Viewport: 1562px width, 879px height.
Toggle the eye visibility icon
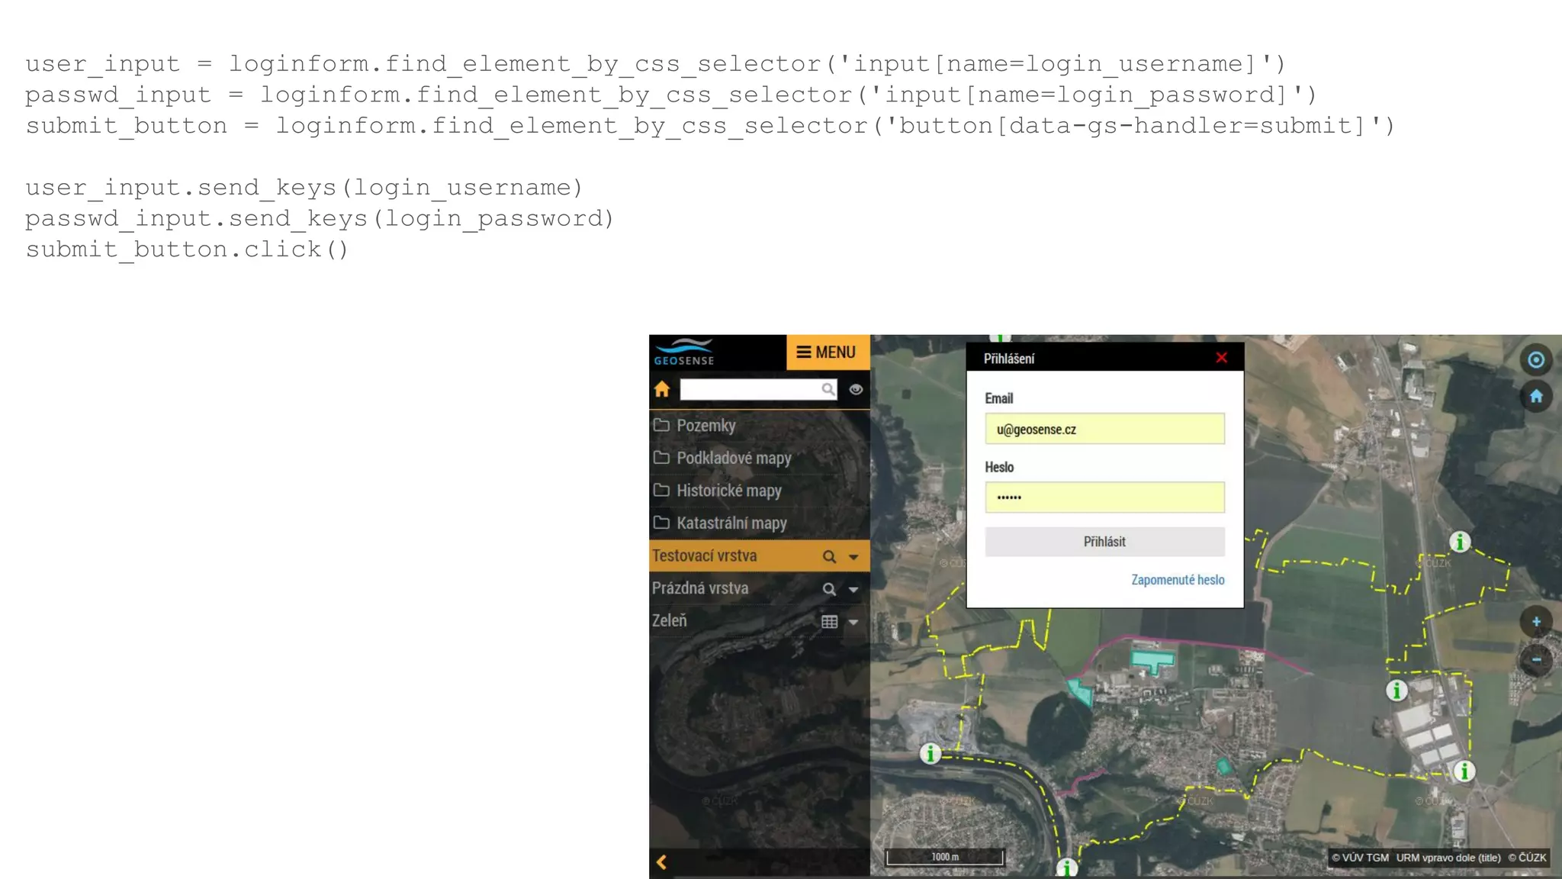pos(856,390)
